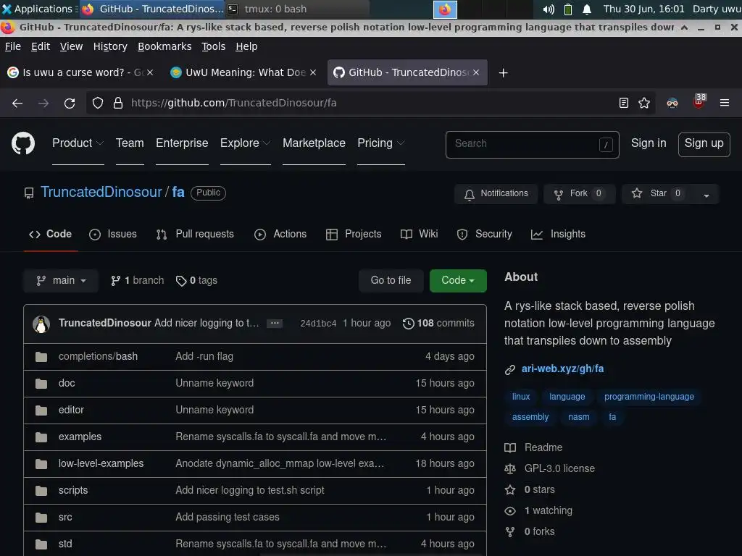Click the link chain icon beside ari-web.xyz
The height and width of the screenshot is (556, 742).
pyautogui.click(x=509, y=369)
